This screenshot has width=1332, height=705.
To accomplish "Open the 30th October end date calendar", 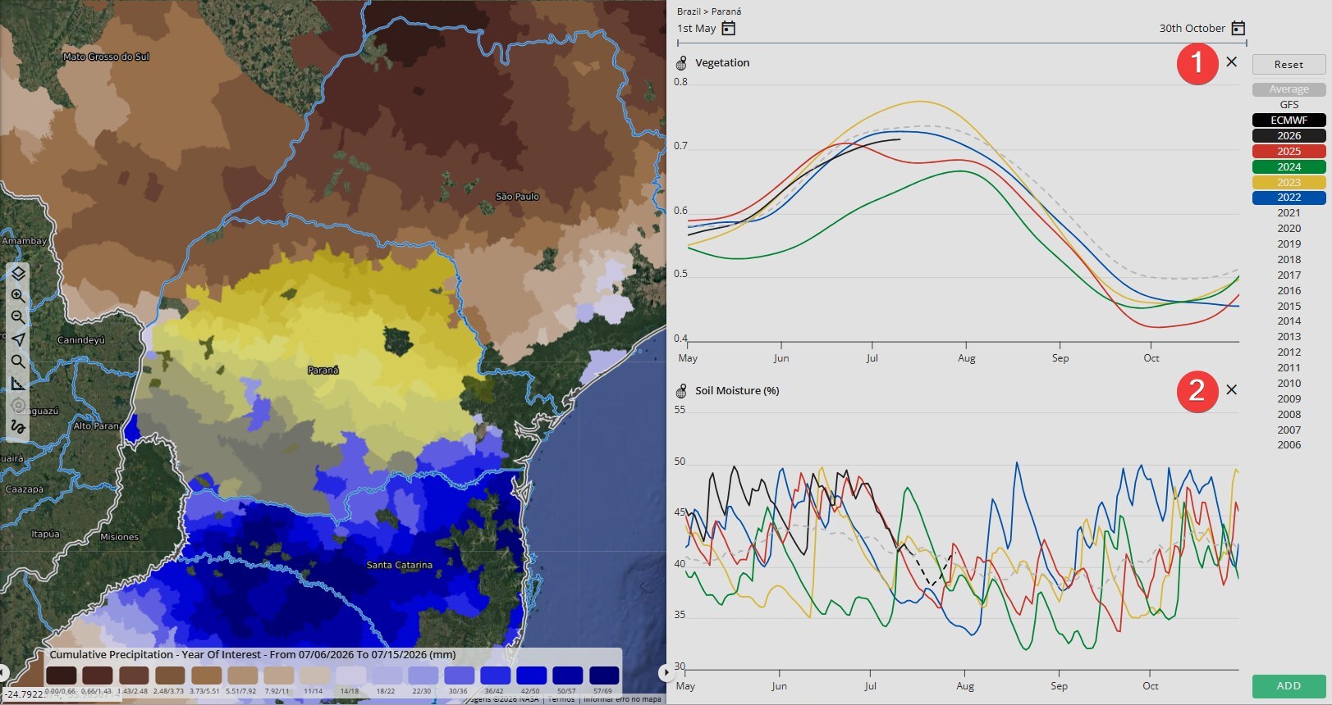I will (x=1238, y=29).
